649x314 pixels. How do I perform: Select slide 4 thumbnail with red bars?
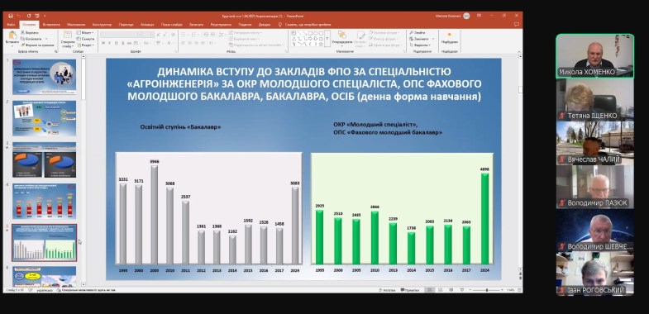click(45, 201)
